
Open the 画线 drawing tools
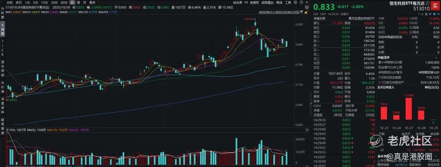279,2
